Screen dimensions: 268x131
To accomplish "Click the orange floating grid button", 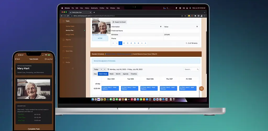I will pyautogui.click(x=202, y=89).
